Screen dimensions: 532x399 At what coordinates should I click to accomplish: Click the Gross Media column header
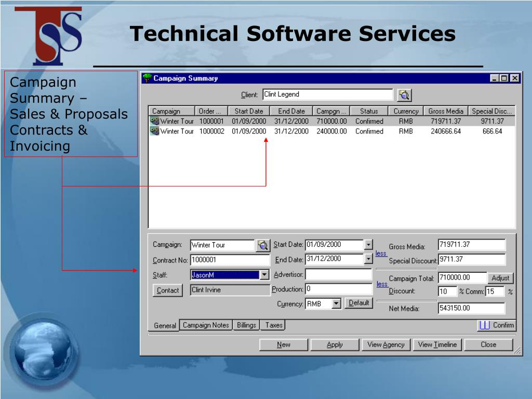(x=445, y=111)
